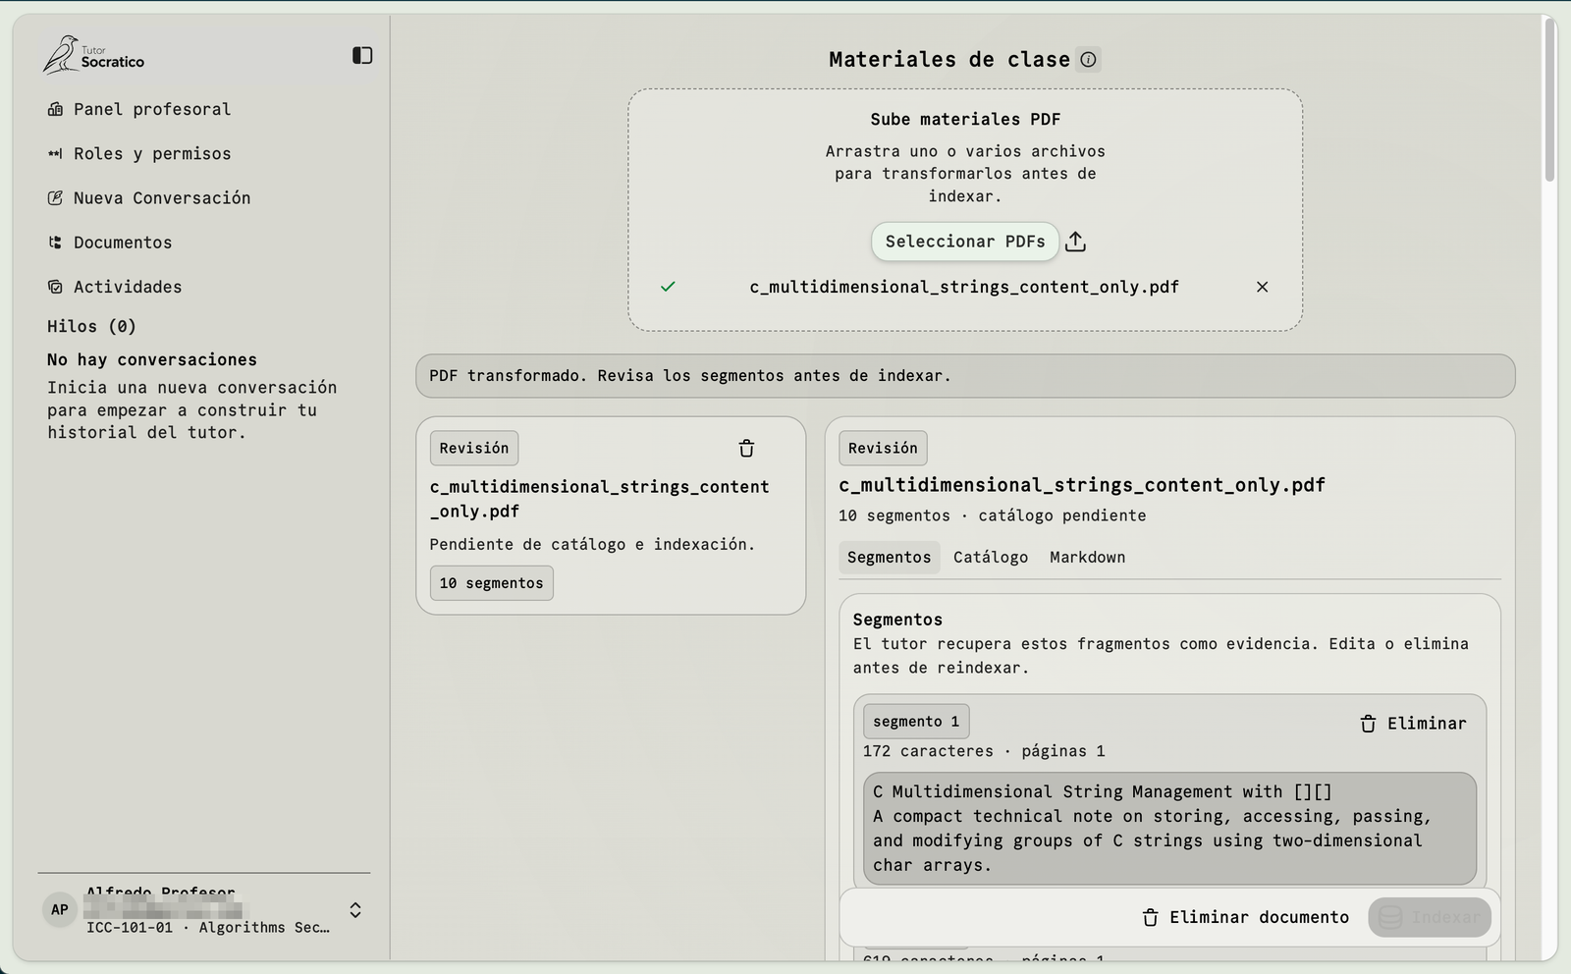Click Eliminar documento in the bottom bar
Viewport: 1571px width, 974px height.
click(1245, 917)
